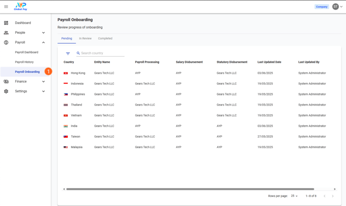Sort by Salary Disbursement column header
Viewport: 346px width, 206px height.
[x=189, y=62]
